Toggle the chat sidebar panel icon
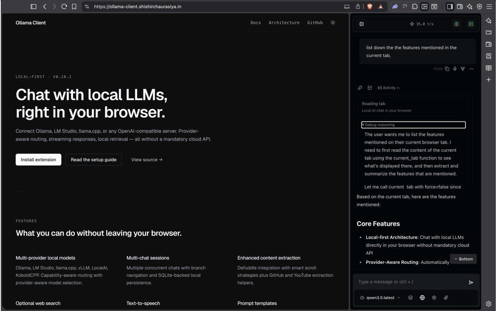This screenshot has height=311, width=497. 361,24
